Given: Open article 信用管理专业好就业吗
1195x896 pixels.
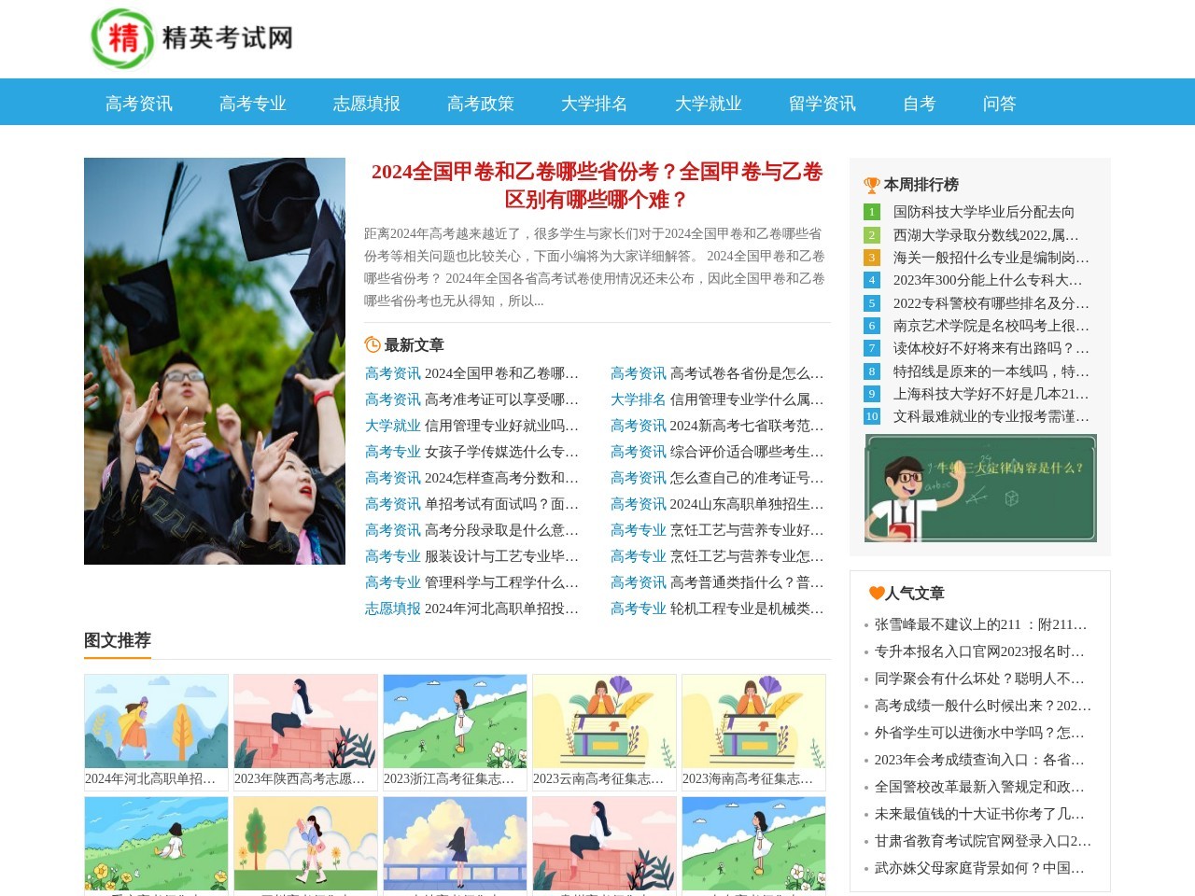Looking at the screenshot, I should [501, 426].
